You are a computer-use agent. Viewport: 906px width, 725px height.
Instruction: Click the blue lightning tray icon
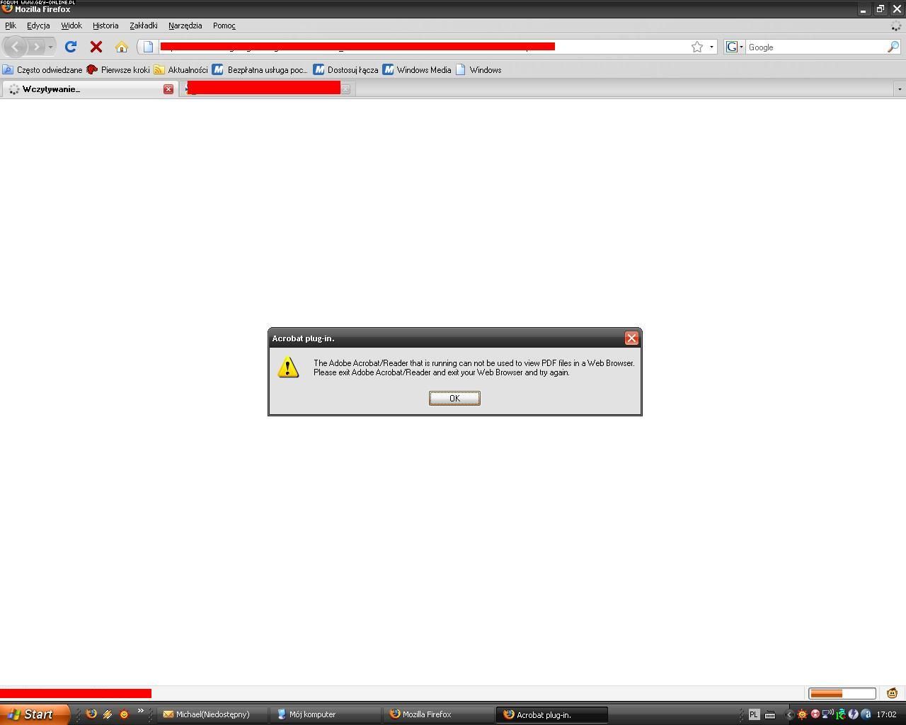pos(853,714)
